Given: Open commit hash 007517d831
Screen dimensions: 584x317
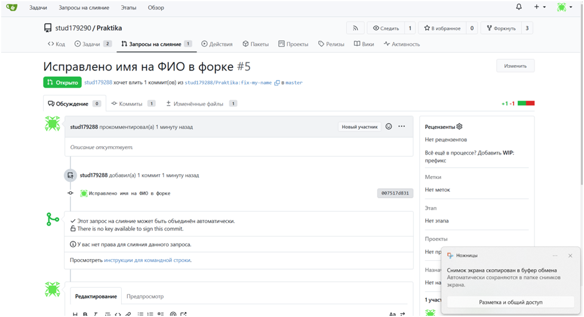Looking at the screenshot, I should 395,193.
